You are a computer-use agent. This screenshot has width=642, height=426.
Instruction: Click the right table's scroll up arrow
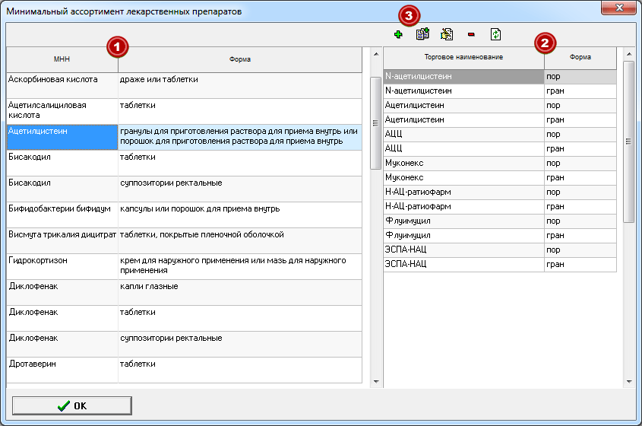pyautogui.click(x=629, y=54)
